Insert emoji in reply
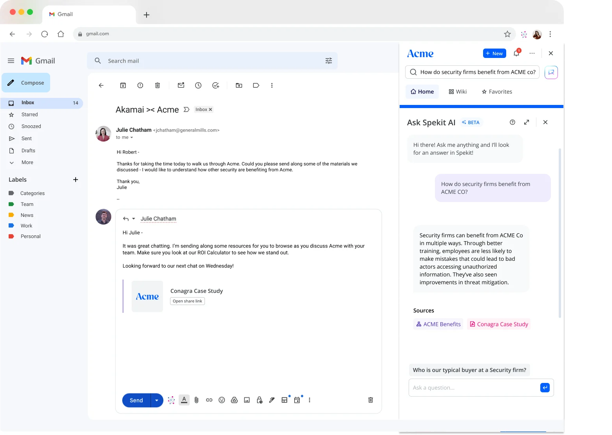The image size is (612, 435). point(222,400)
